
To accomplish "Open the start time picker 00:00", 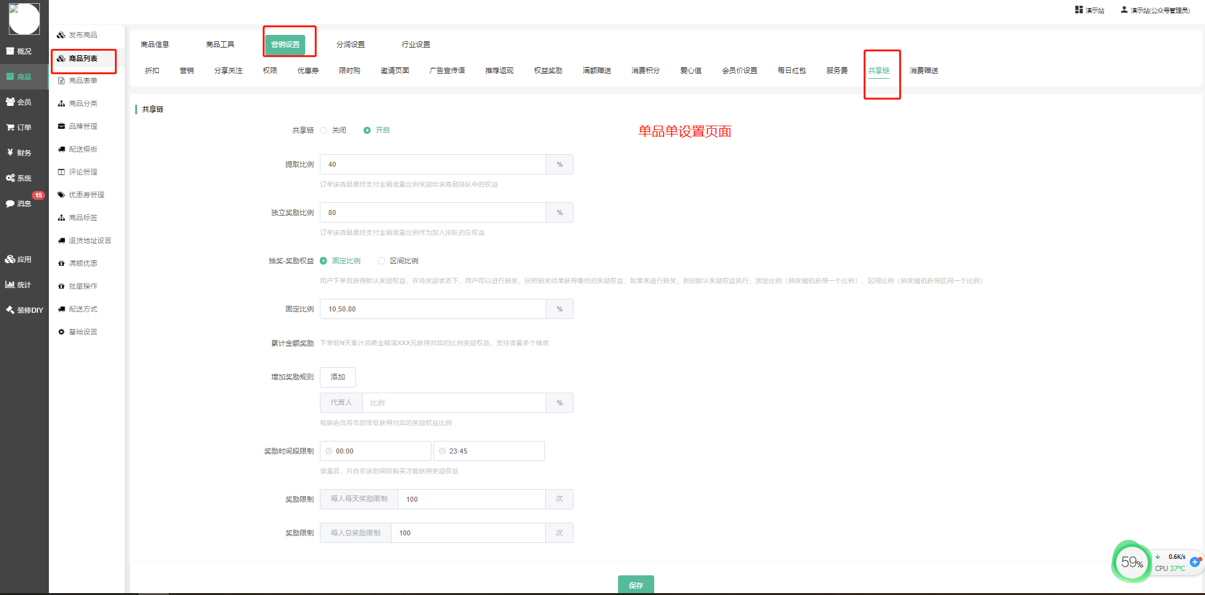I will coord(376,451).
